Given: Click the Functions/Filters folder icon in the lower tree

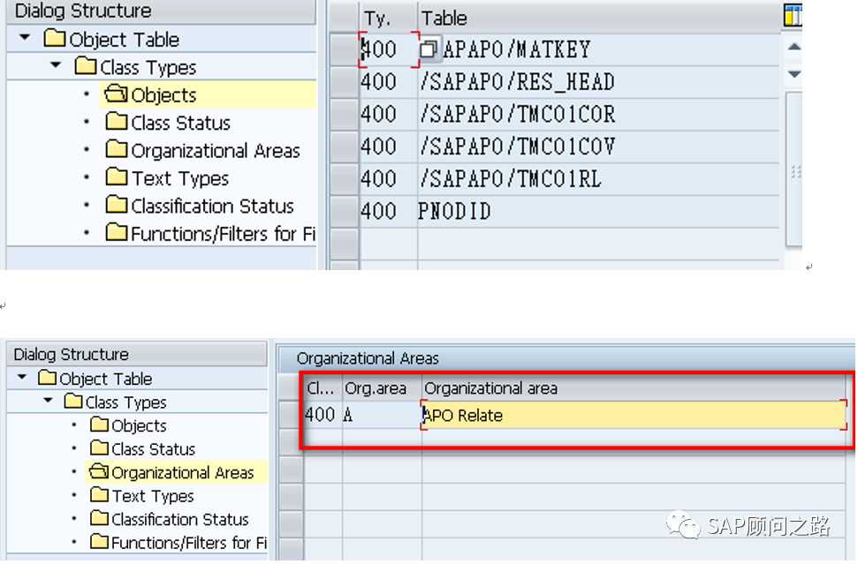Looking at the screenshot, I should (99, 542).
